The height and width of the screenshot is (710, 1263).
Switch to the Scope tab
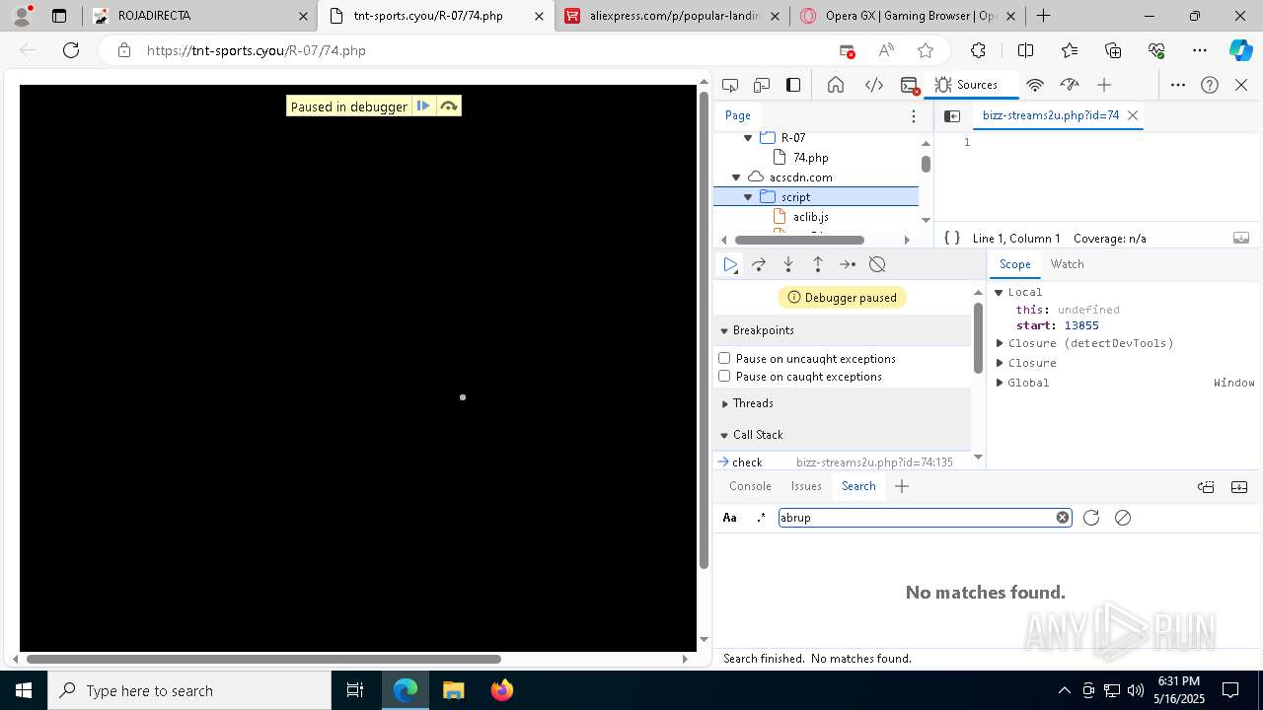1014,264
